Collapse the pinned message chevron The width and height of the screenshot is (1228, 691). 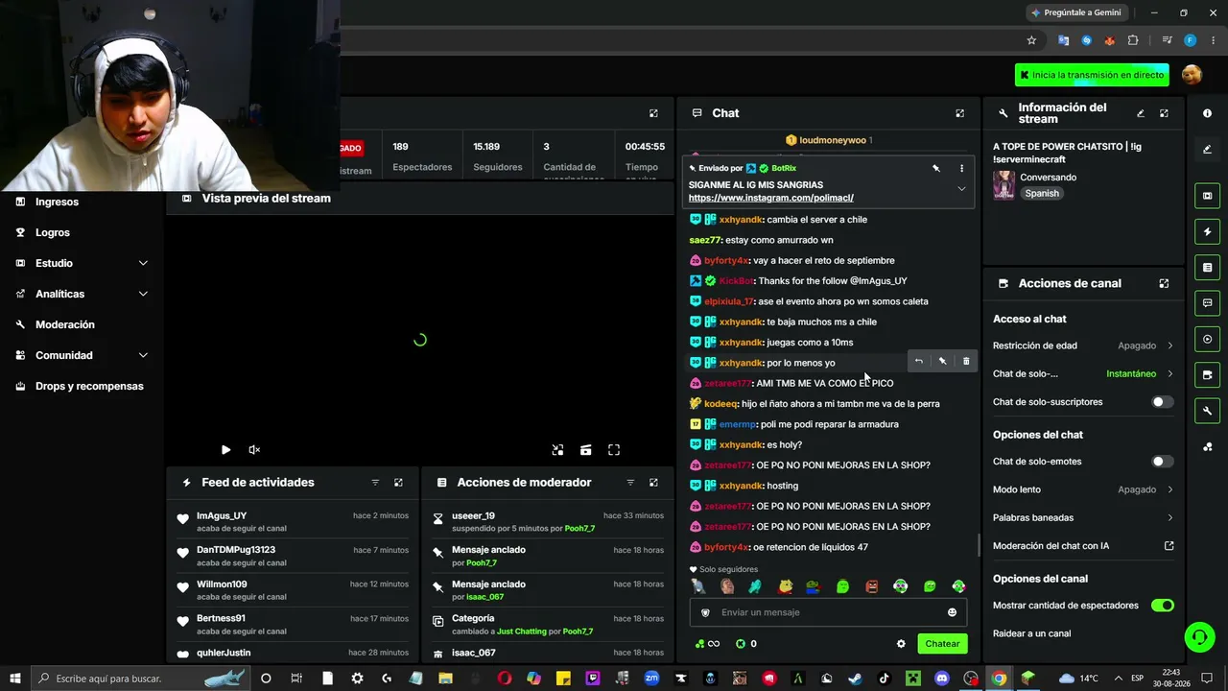point(961,189)
